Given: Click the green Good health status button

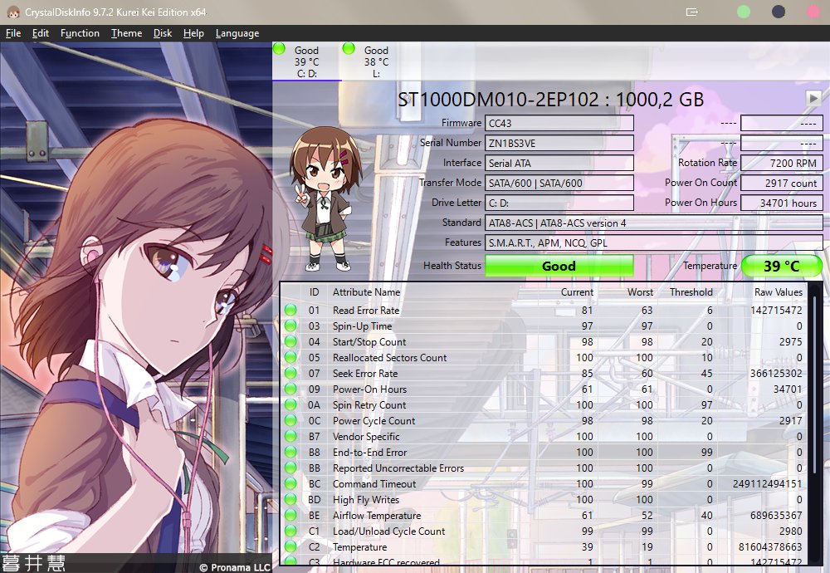Looking at the screenshot, I should 559,266.
